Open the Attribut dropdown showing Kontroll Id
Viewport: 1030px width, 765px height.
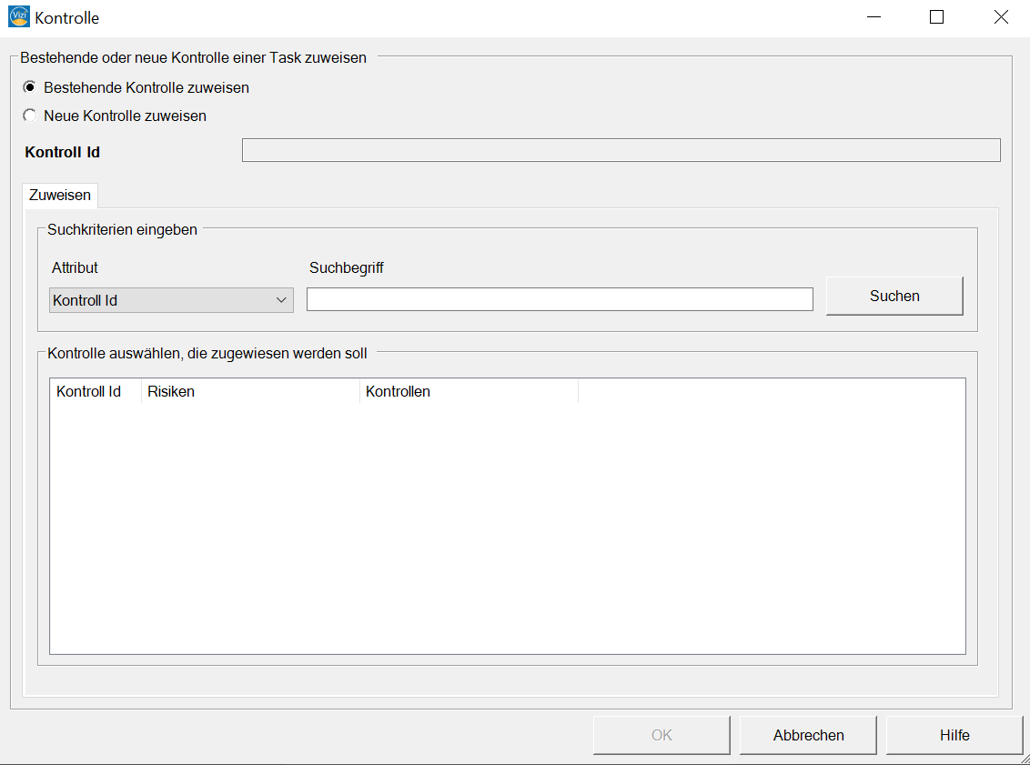171,300
